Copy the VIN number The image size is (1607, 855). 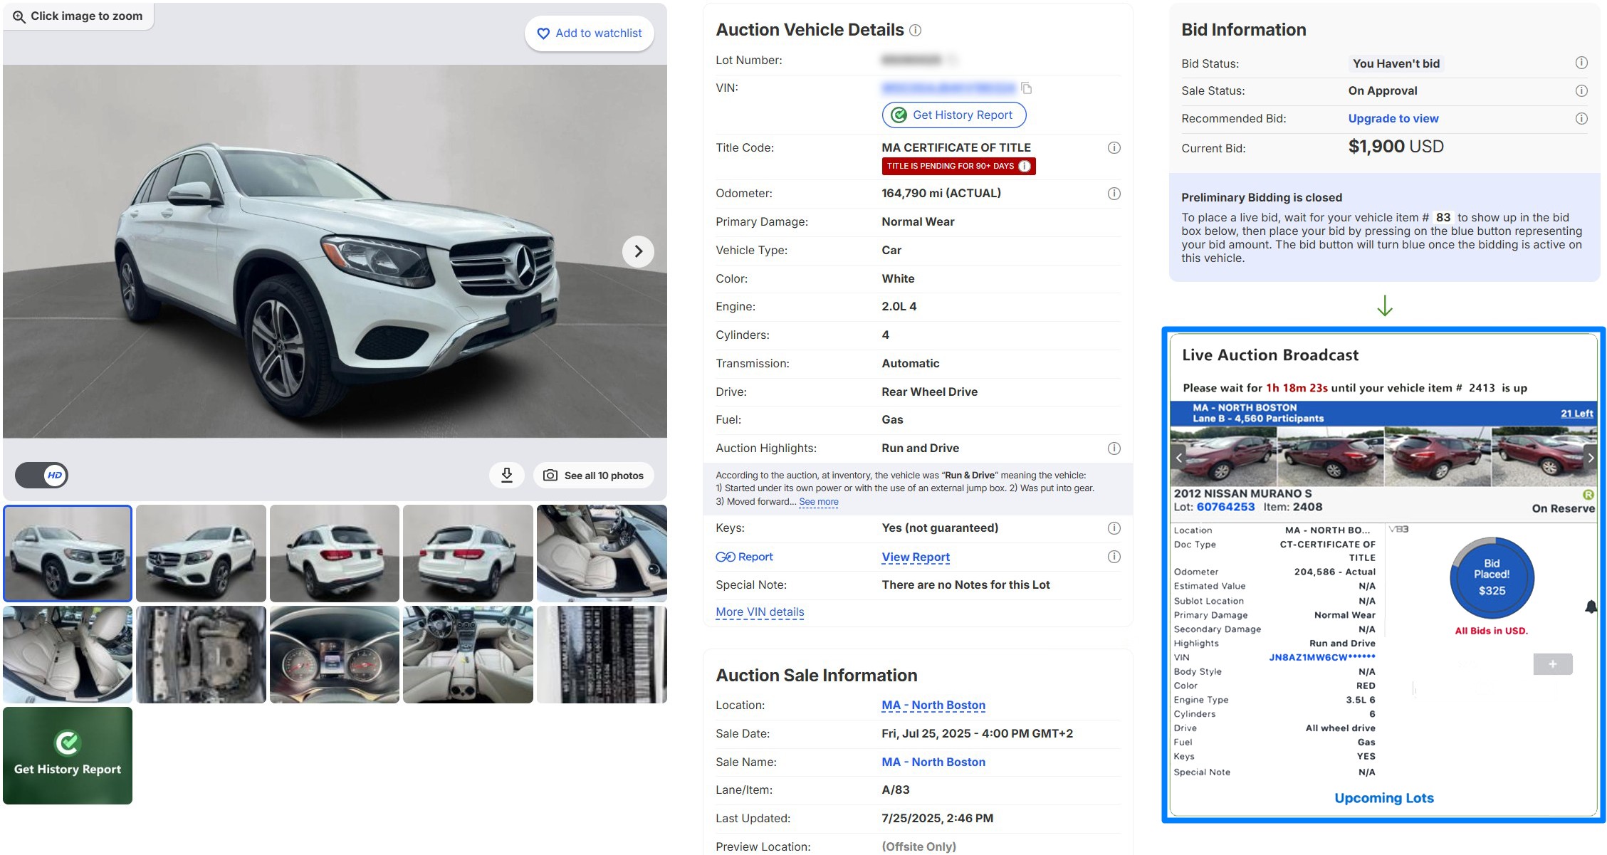click(1026, 88)
